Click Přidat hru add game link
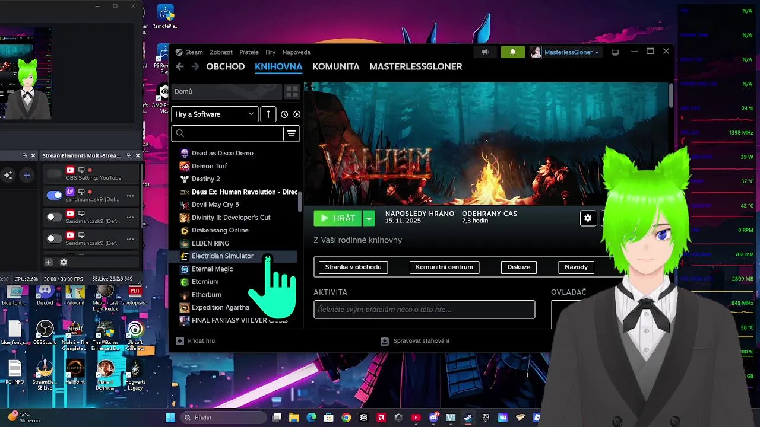 coord(195,341)
